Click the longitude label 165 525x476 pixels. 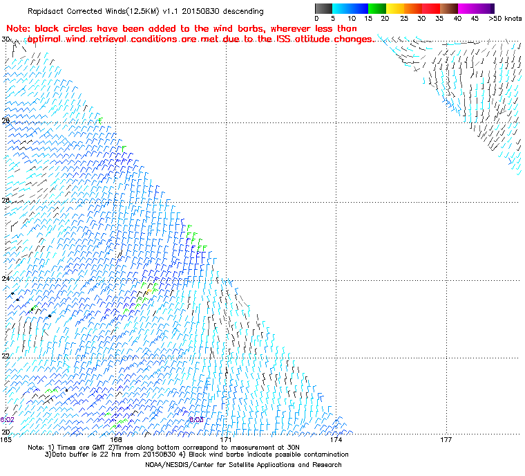pyautogui.click(x=6, y=439)
